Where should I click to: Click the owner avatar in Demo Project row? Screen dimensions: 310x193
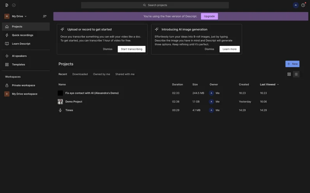coord(211,102)
